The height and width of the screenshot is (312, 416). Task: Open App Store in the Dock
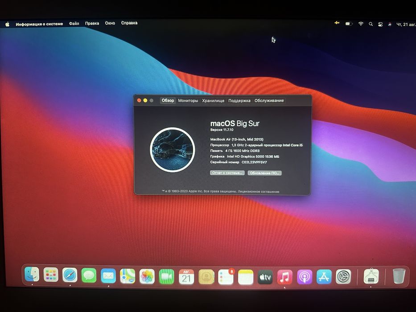[324, 277]
